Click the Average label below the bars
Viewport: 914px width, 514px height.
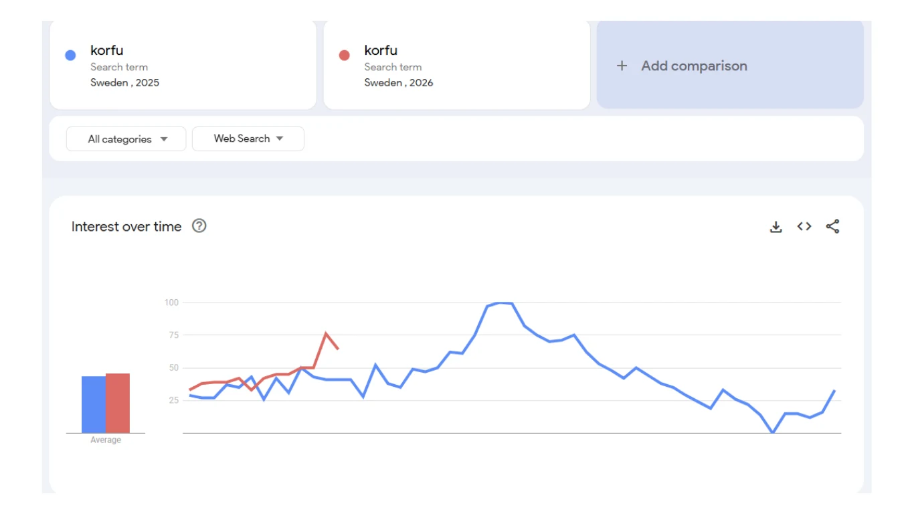(x=104, y=439)
